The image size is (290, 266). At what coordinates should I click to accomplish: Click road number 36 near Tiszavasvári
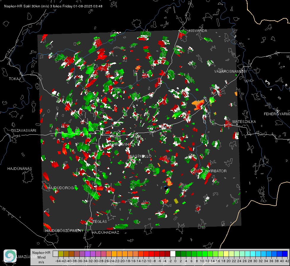pos(18,136)
